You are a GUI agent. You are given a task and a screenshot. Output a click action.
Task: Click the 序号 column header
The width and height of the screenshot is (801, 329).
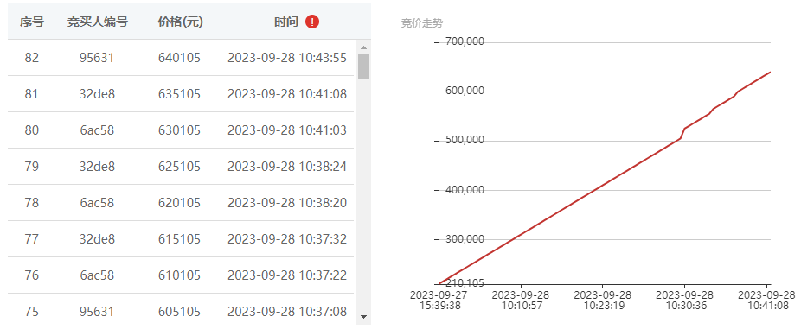(32, 22)
